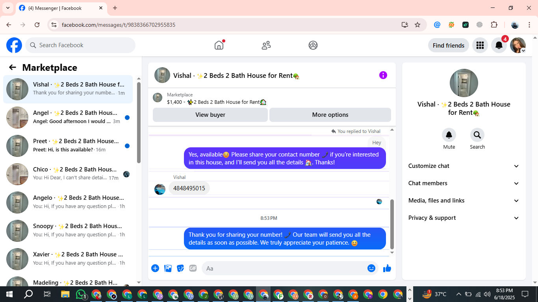Viewport: 538px width, 302px height.
Task: Click Vishal's avatar beside the phone number
Action: click(x=160, y=189)
